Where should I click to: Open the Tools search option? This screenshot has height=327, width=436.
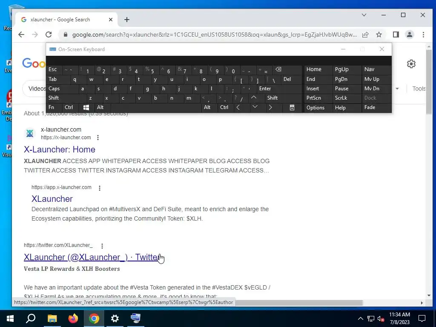point(419,89)
